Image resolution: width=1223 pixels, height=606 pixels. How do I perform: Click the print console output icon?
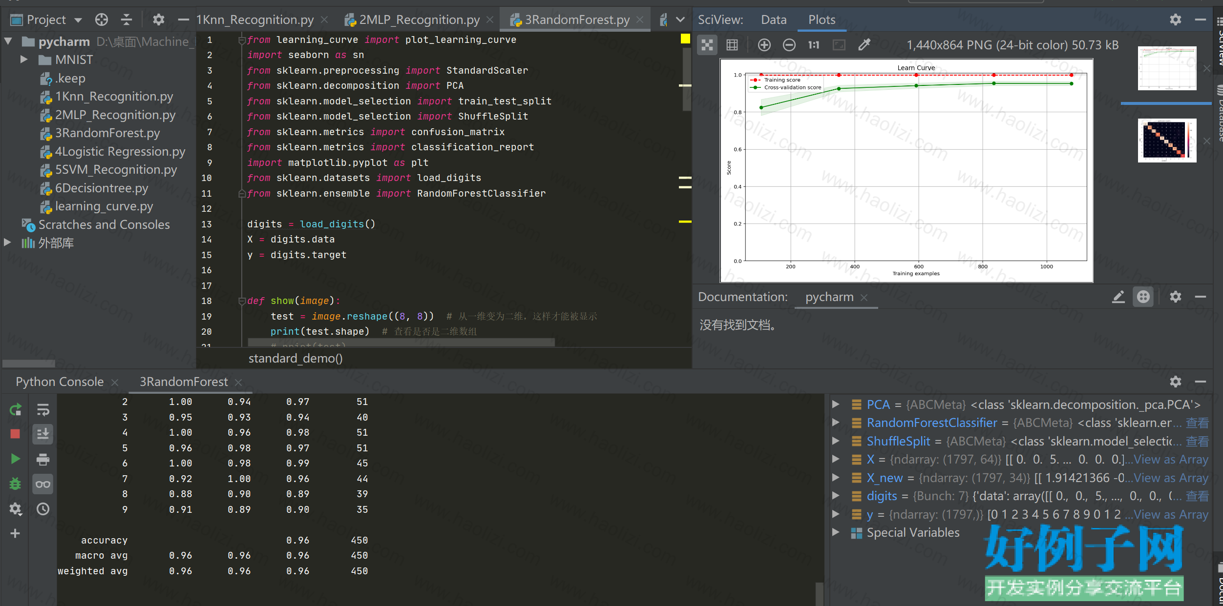pyautogui.click(x=43, y=459)
